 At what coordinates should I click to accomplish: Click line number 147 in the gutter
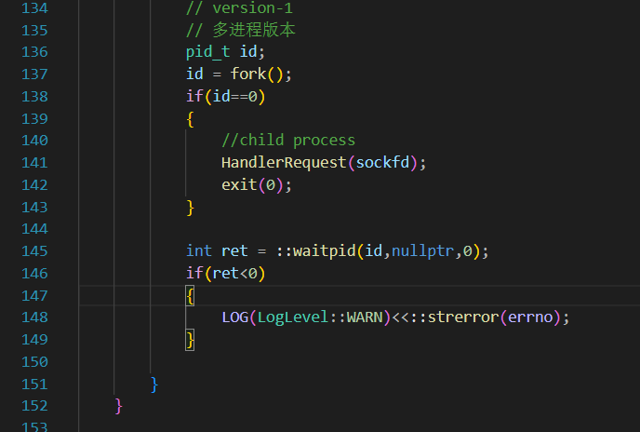click(34, 295)
